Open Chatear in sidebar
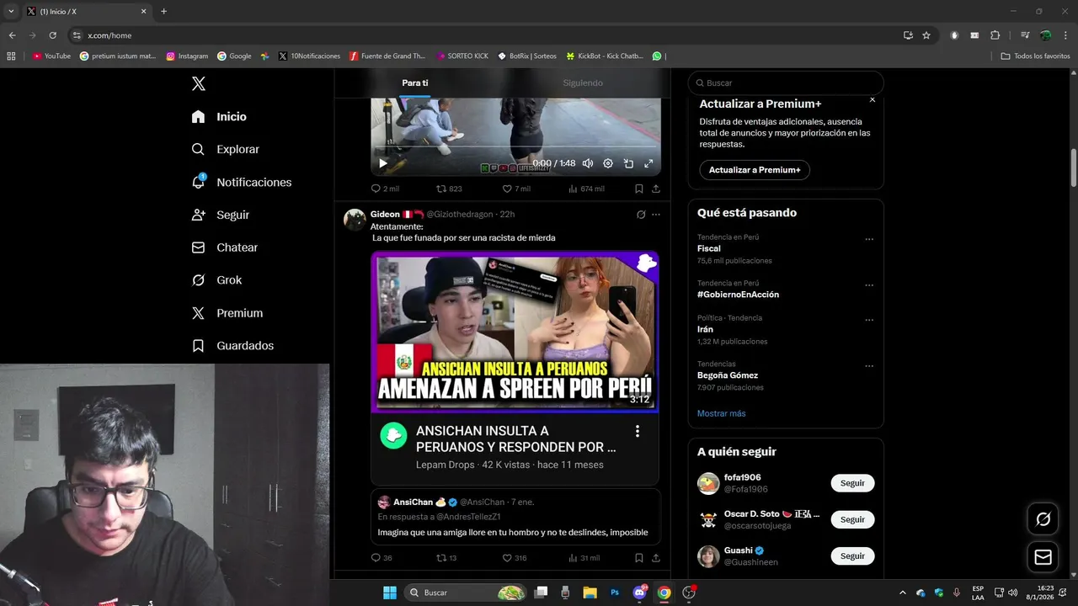The height and width of the screenshot is (606, 1078). click(225, 247)
